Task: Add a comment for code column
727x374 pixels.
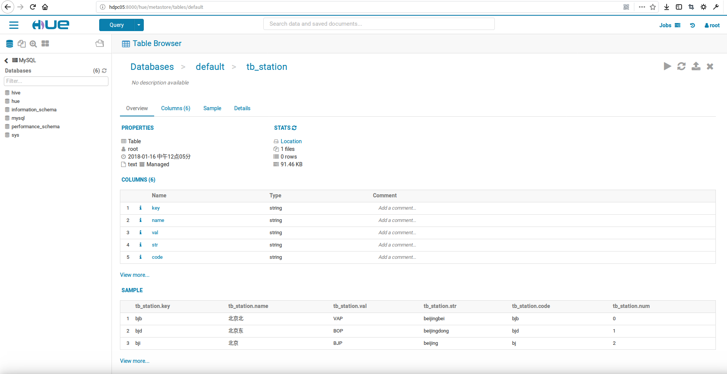Action: [397, 257]
